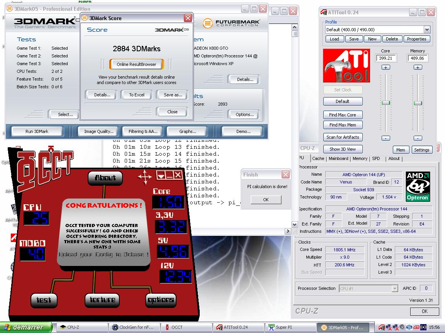445x333 pixels.
Task: Click the OCCT options button
Action: point(161,300)
